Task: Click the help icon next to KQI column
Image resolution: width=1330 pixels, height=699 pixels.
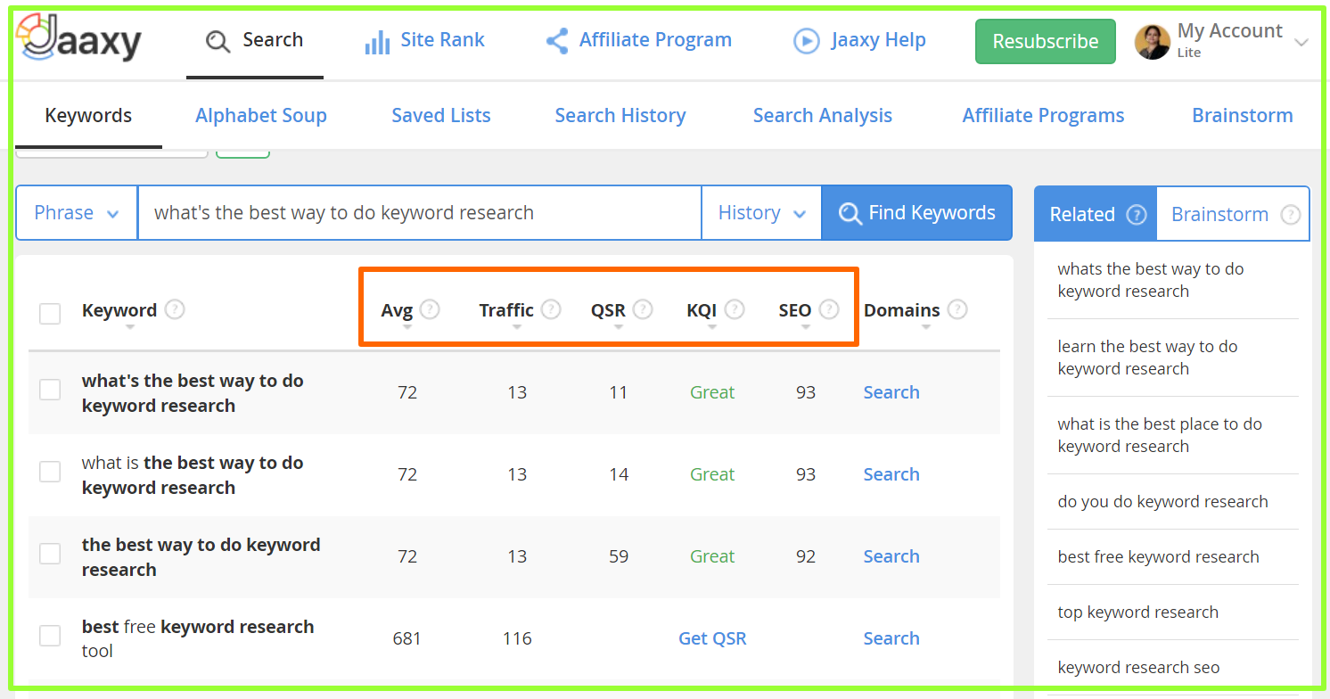Action: 735,309
